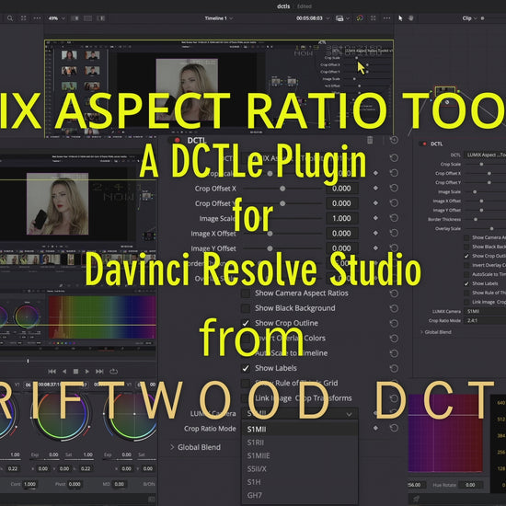Click the Crop Offset Y slider handle
This screenshot has height=506, width=506.
coord(282,203)
